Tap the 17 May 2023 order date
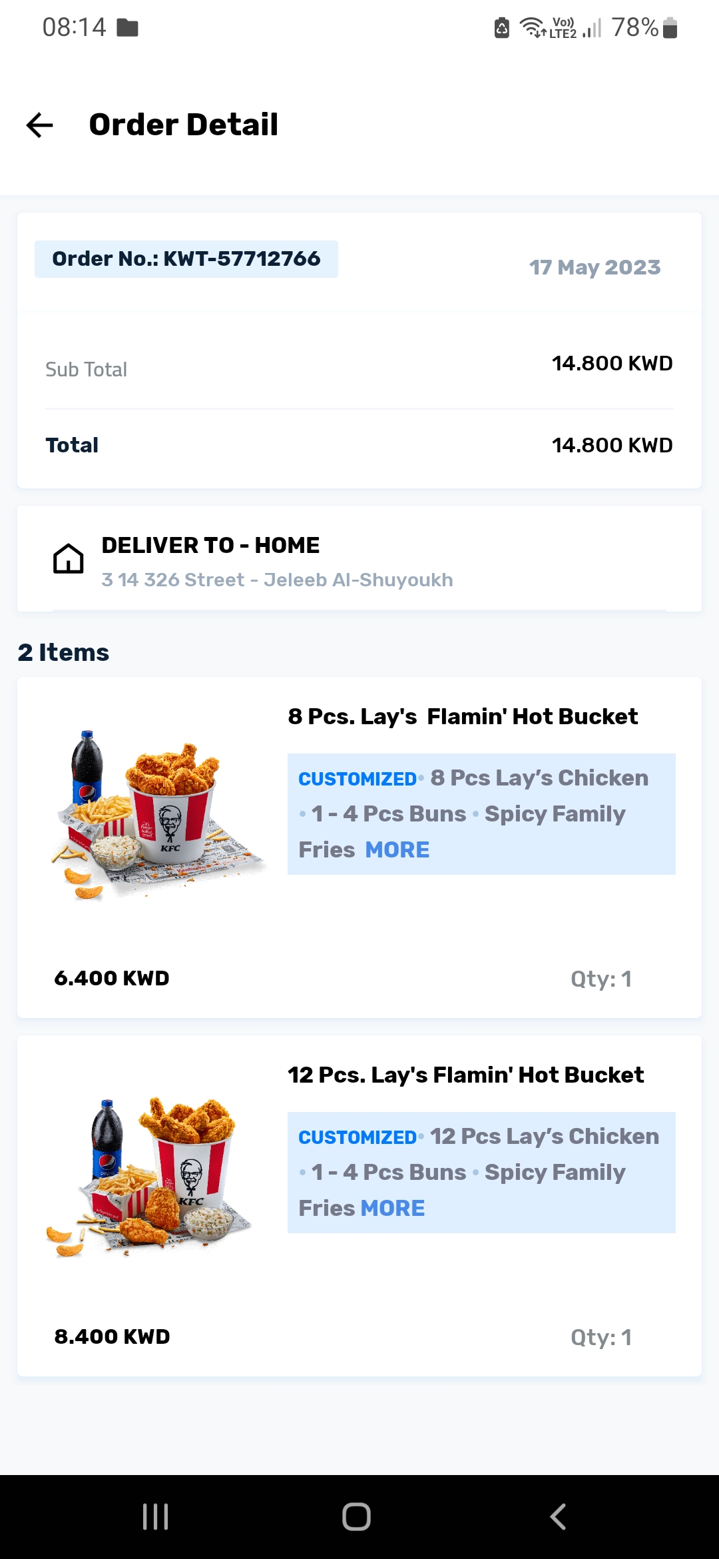 pos(595,268)
